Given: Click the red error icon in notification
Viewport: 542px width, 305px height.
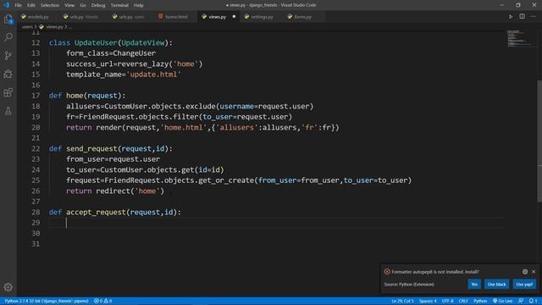Looking at the screenshot, I should 387,272.
